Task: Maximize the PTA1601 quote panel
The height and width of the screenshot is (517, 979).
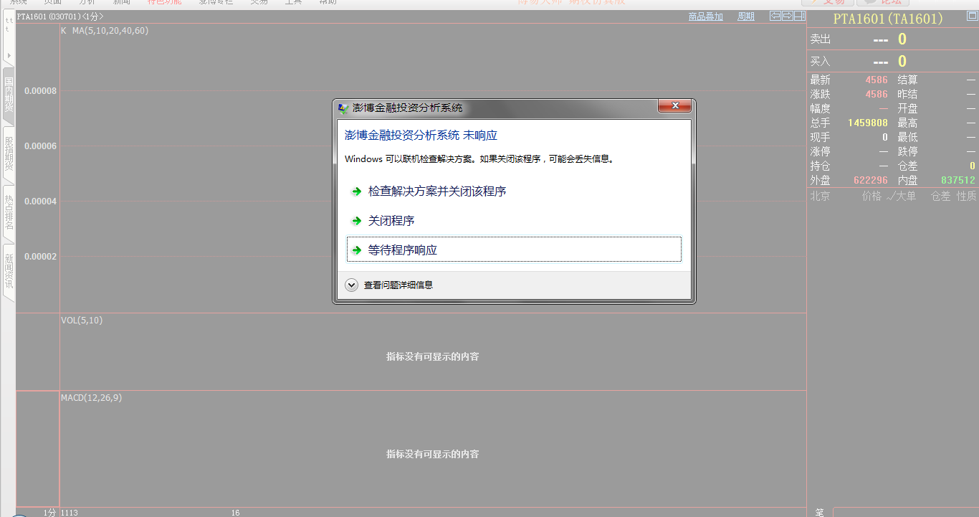Action: [970, 17]
